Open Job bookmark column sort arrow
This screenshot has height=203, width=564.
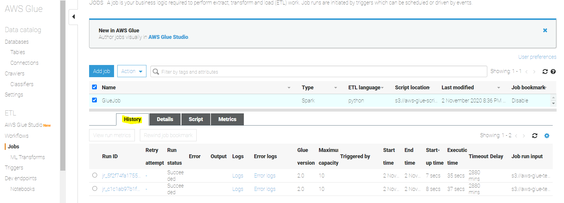pos(546,88)
